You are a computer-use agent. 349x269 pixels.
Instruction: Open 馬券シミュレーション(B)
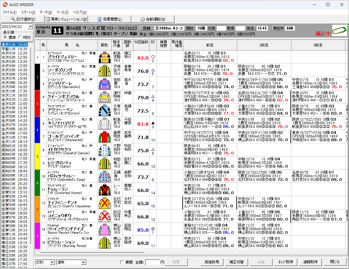pos(66,19)
